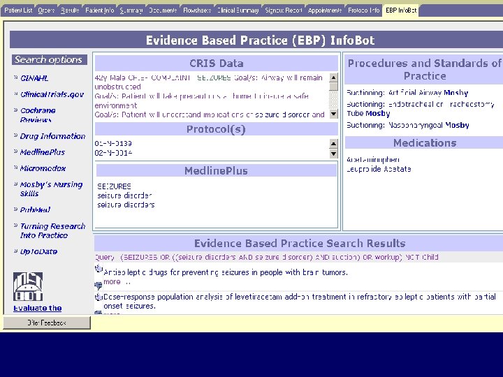Open PubMed search option
This screenshot has height=377, width=503.
[35, 209]
